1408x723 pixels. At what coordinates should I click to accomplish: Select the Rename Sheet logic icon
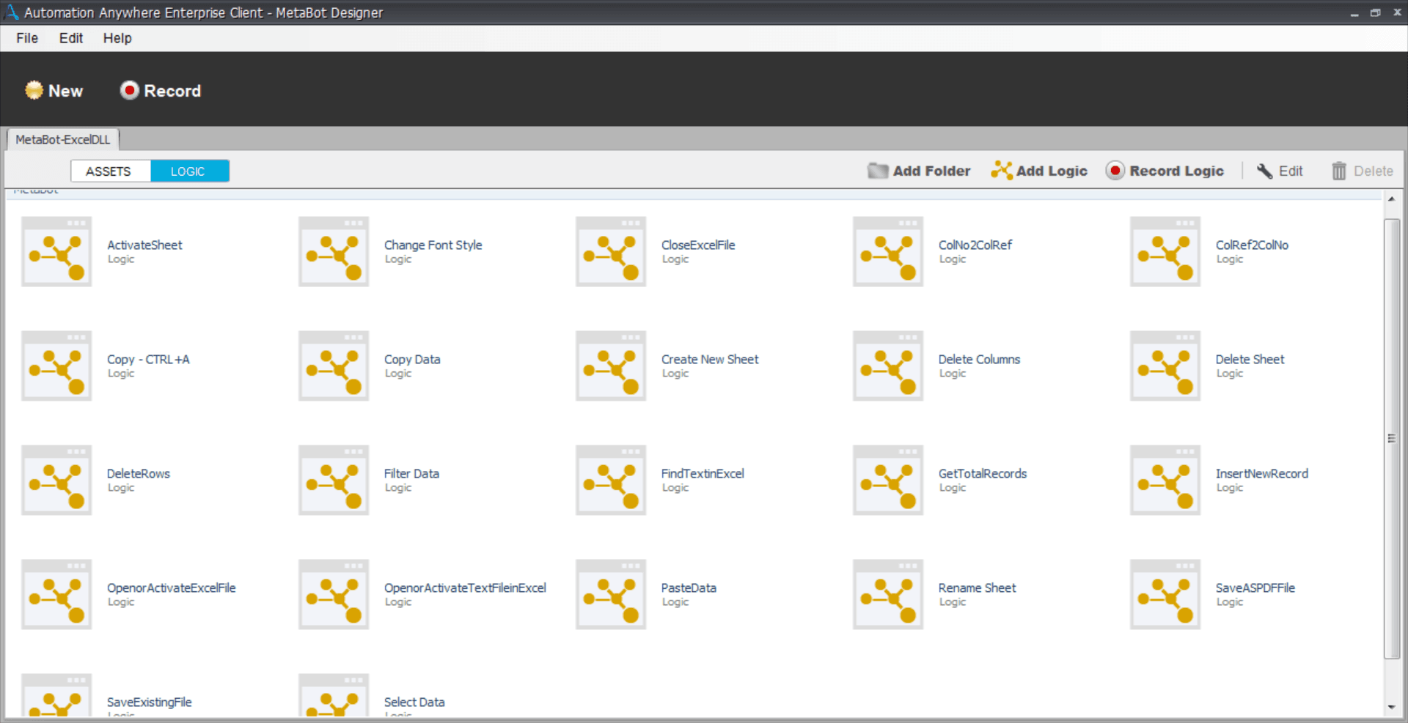click(x=888, y=594)
